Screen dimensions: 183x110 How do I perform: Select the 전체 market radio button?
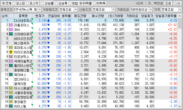point(4,3)
